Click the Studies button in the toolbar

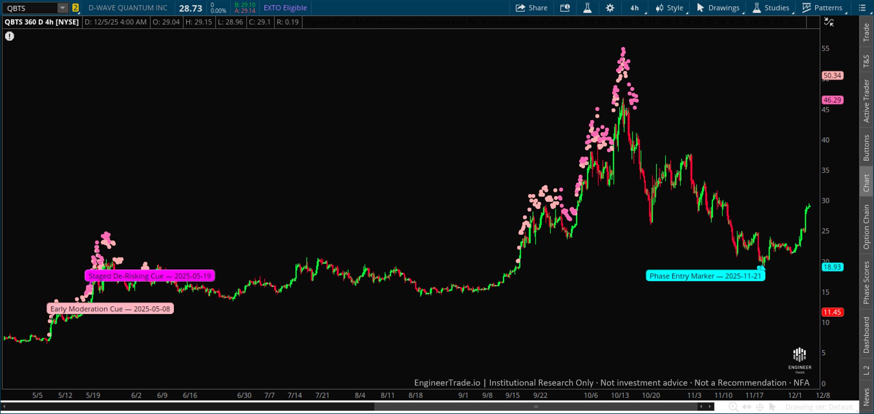click(771, 7)
